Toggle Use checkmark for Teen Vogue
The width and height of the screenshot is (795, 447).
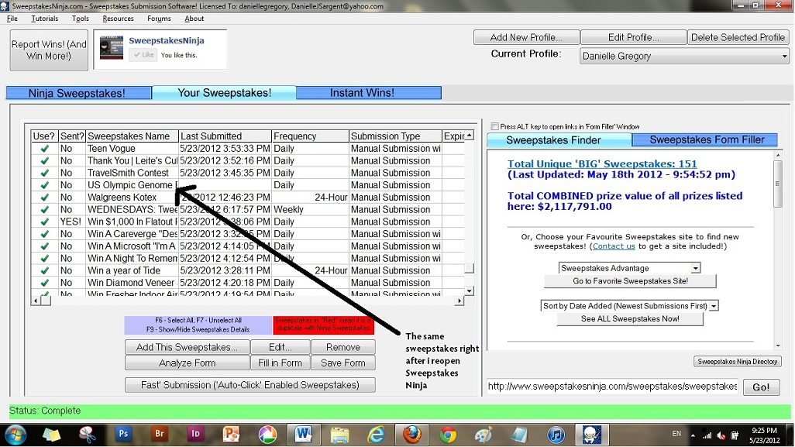45,149
